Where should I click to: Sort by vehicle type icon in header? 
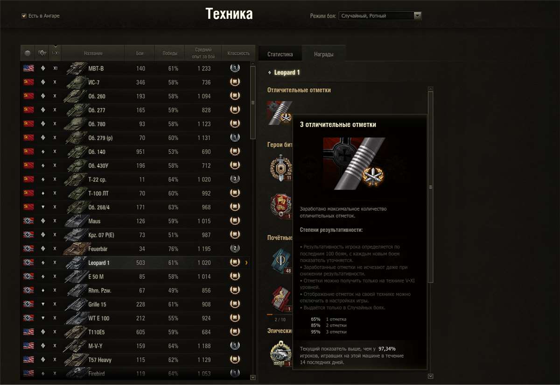(42, 53)
